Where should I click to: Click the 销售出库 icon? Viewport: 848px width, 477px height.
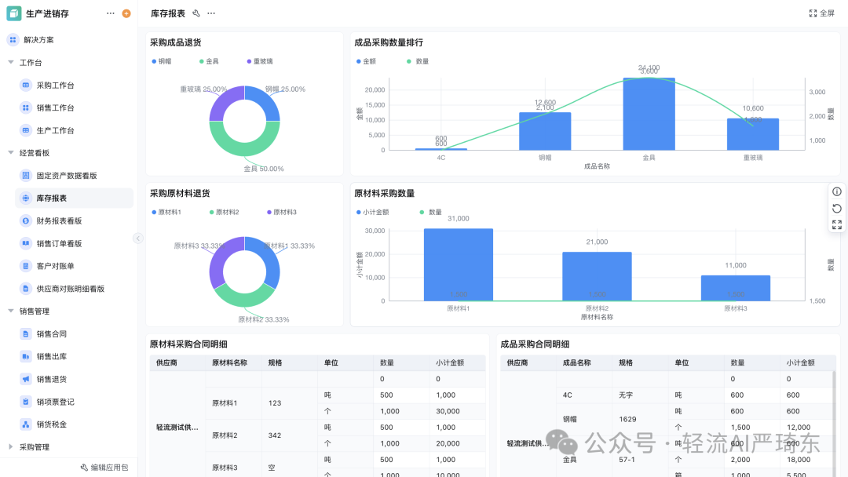tap(26, 356)
